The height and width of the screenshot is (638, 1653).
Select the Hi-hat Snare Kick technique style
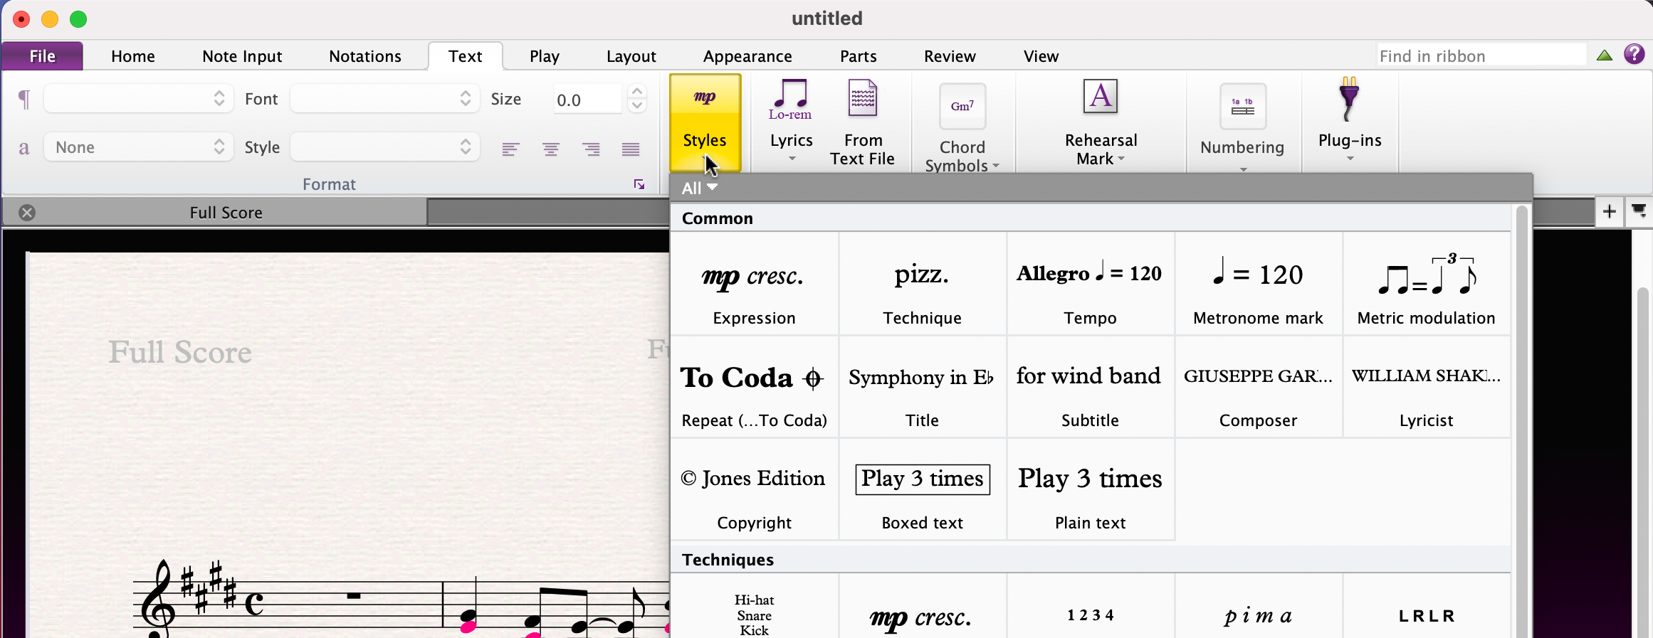(x=754, y=606)
